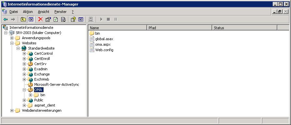Click the red X delete toolbar icon
Image resolution: width=291 pixels, height=125 pixels.
point(40,19)
